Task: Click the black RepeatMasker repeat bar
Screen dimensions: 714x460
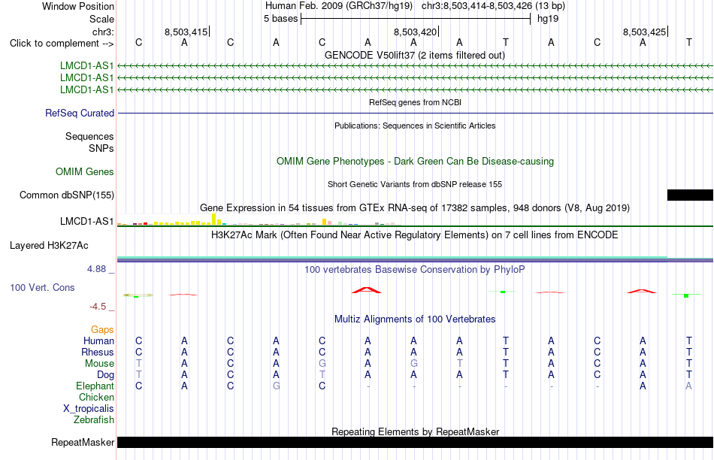Action: point(416,442)
